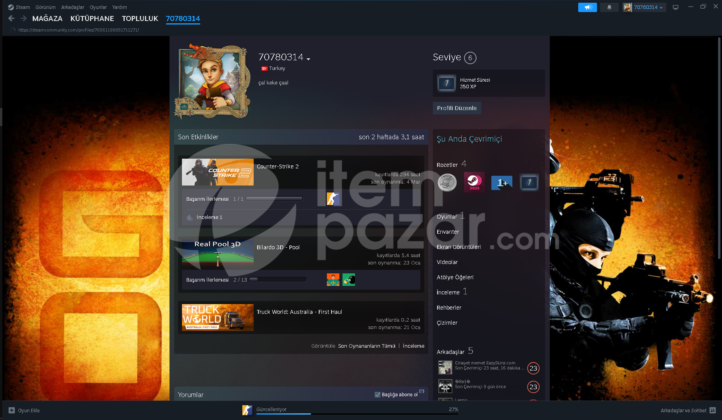Click the Steam logo icon in menu bar
Viewport: 722px width, 420px height.
11,7
